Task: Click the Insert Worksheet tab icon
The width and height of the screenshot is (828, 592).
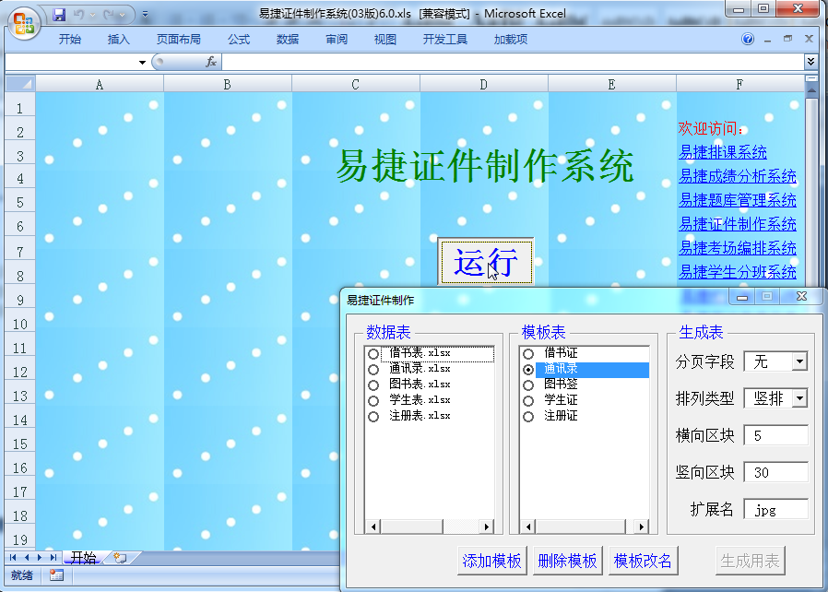Action: click(x=119, y=558)
